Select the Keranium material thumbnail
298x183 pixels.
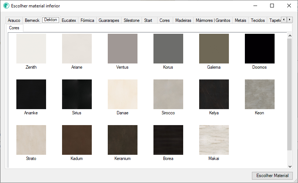pyautogui.click(x=123, y=140)
